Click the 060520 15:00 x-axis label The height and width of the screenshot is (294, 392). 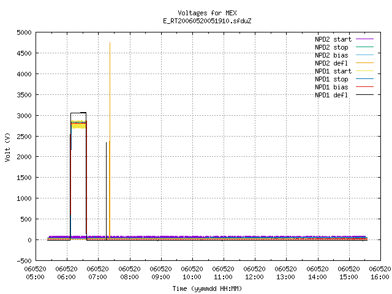[x=349, y=273]
